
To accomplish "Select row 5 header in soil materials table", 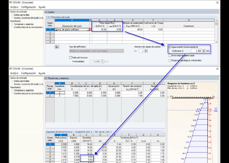I will click(50, 42).
